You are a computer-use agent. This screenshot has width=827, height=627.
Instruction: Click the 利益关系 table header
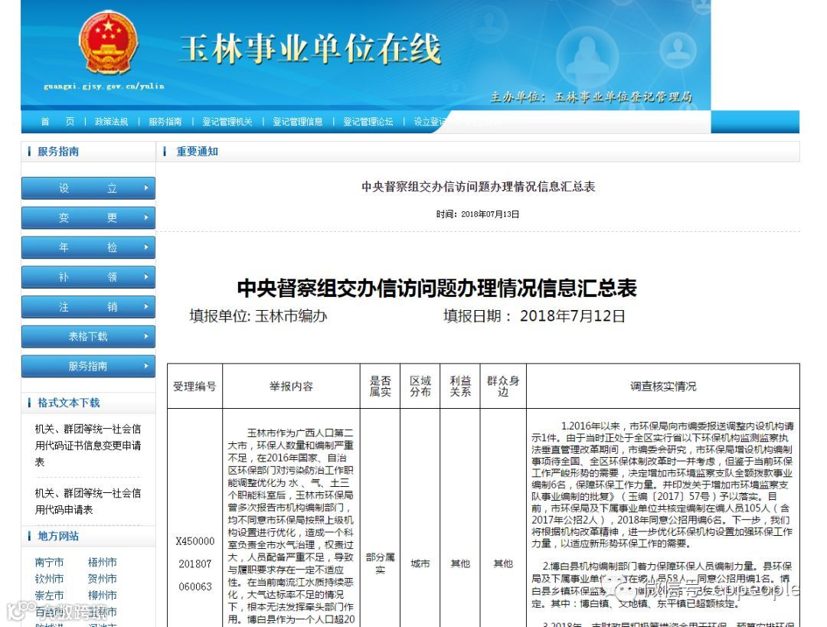tap(460, 386)
